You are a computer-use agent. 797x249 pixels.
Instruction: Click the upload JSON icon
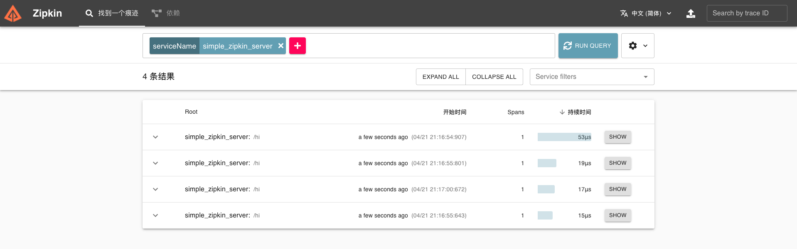(x=691, y=13)
